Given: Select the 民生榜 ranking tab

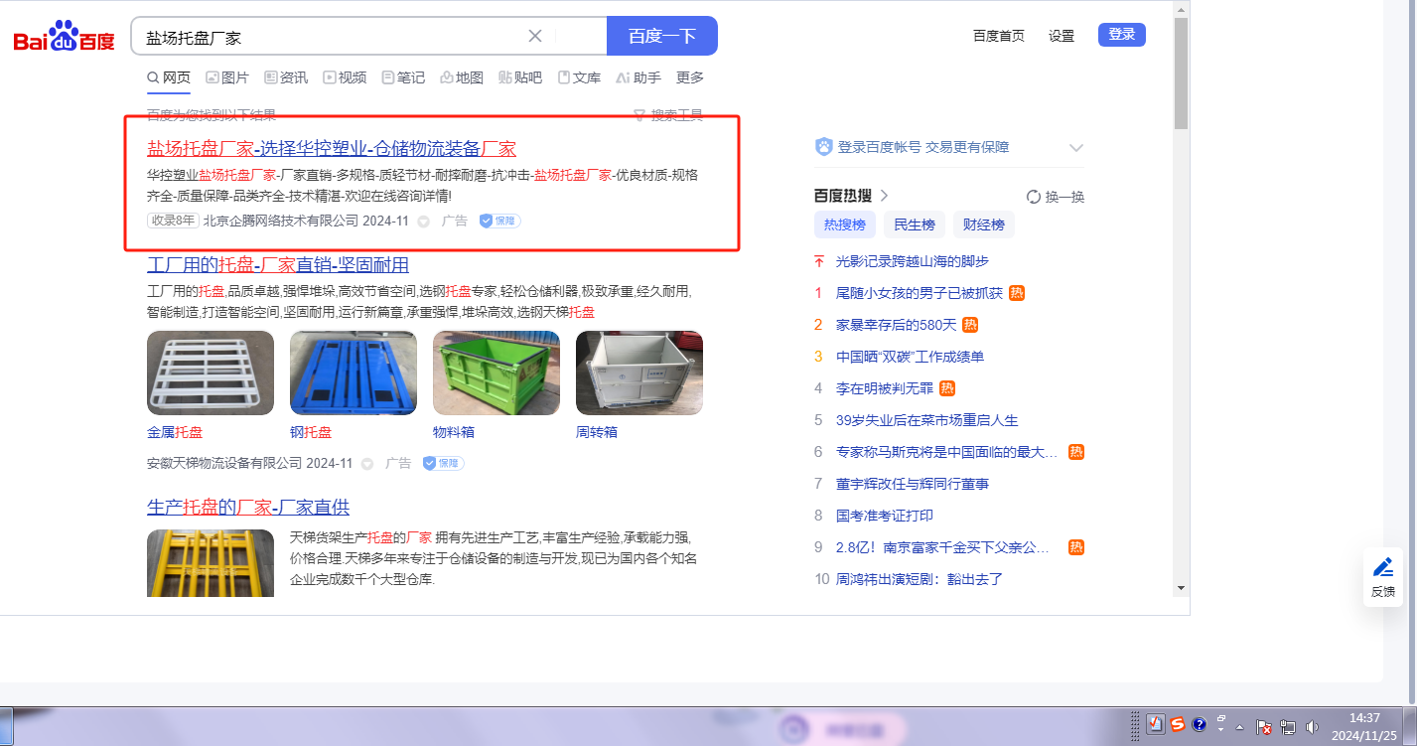Looking at the screenshot, I should [915, 224].
